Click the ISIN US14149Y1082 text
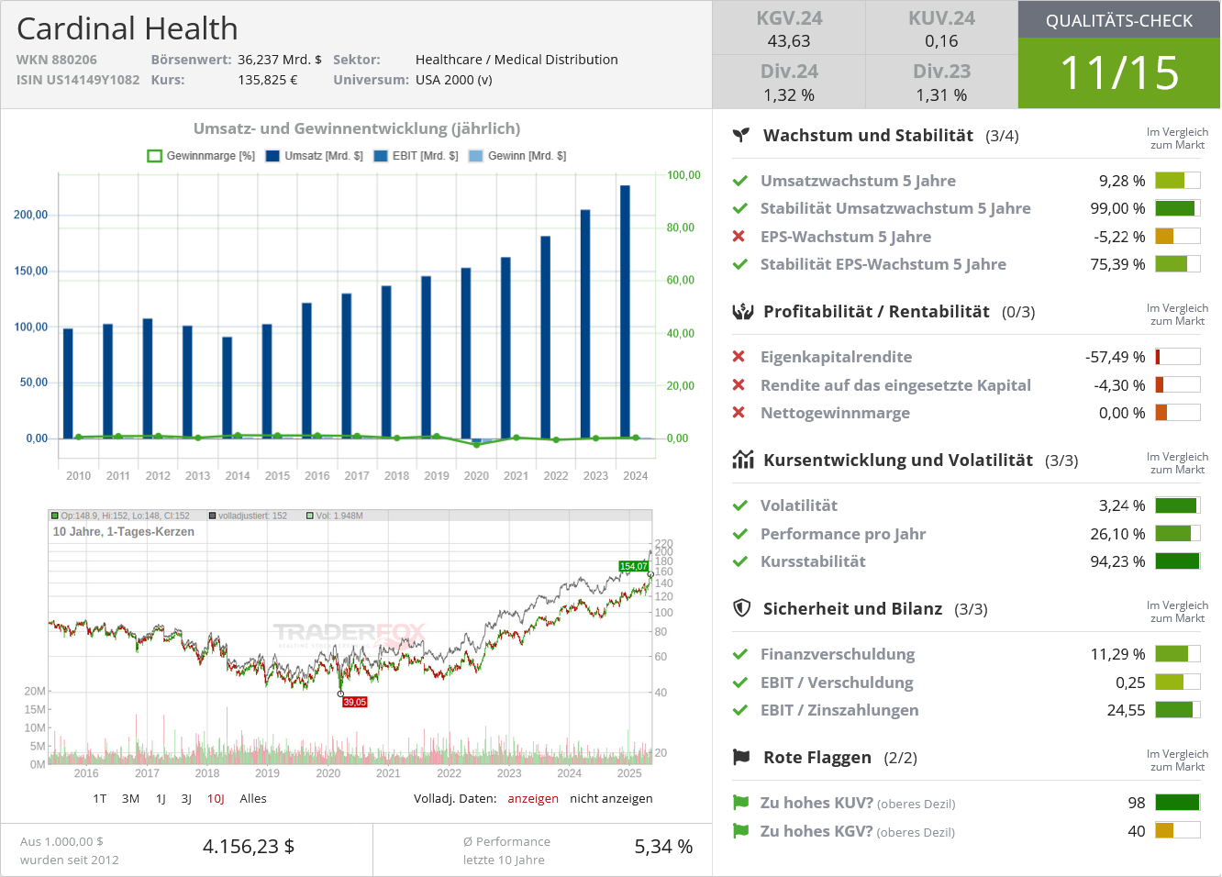1222x877 pixels. [78, 80]
